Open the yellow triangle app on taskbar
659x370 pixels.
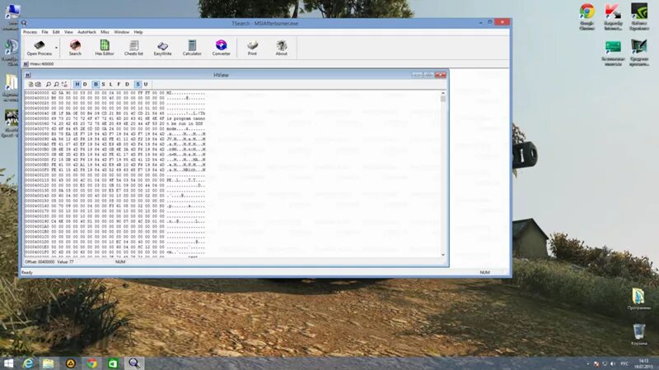pyautogui.click(x=71, y=363)
